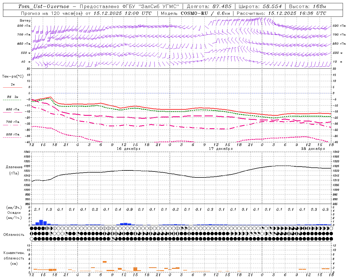Click the "(км)" convective cloud unit label
Screen dimensions: 347x277
click(x=14, y=263)
